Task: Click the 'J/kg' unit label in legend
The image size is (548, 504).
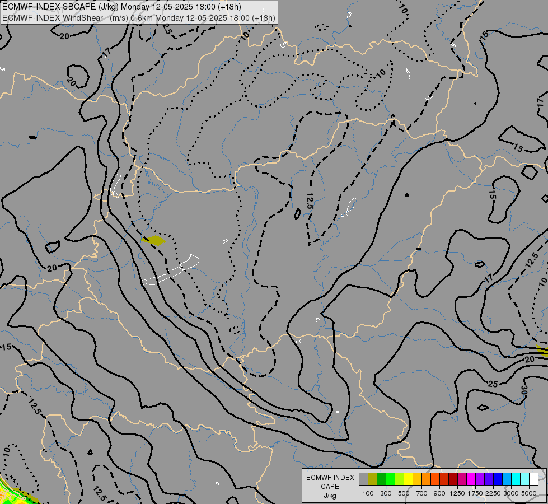Action: (x=330, y=496)
